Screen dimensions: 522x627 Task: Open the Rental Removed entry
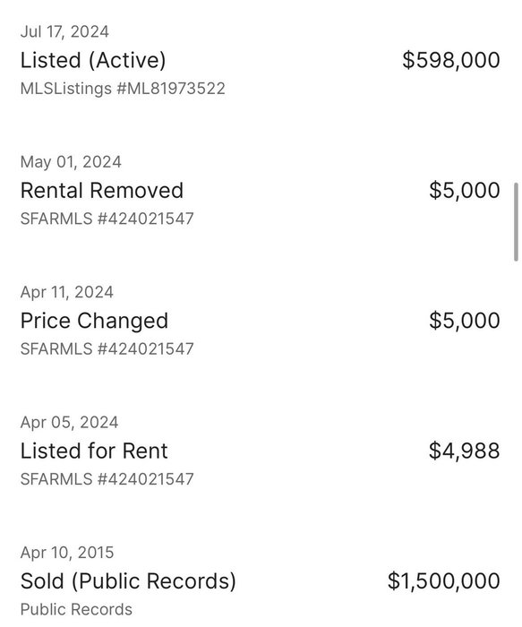102,190
